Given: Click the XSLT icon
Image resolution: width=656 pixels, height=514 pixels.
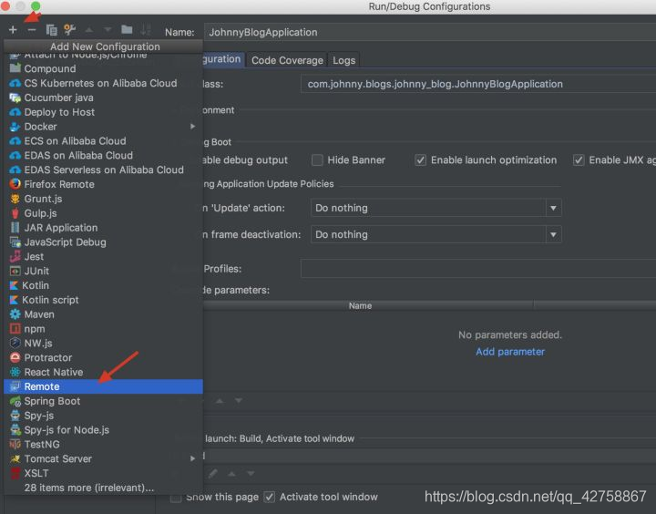Looking at the screenshot, I should click(15, 473).
